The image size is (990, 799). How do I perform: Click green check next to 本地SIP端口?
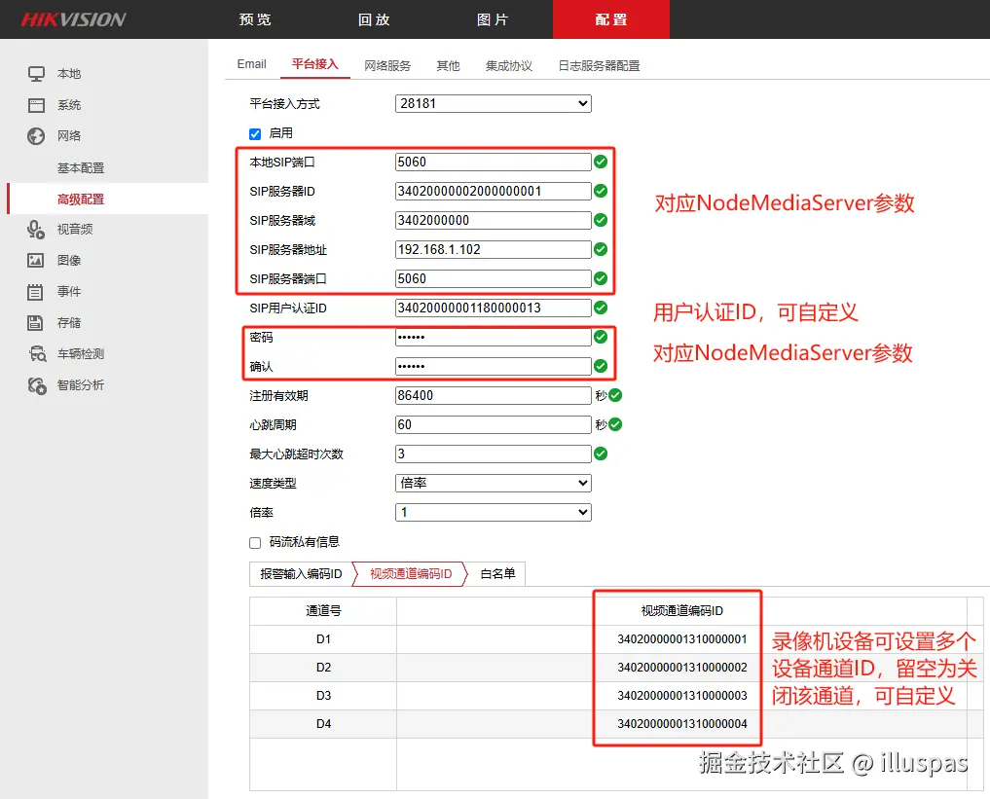pyautogui.click(x=601, y=162)
